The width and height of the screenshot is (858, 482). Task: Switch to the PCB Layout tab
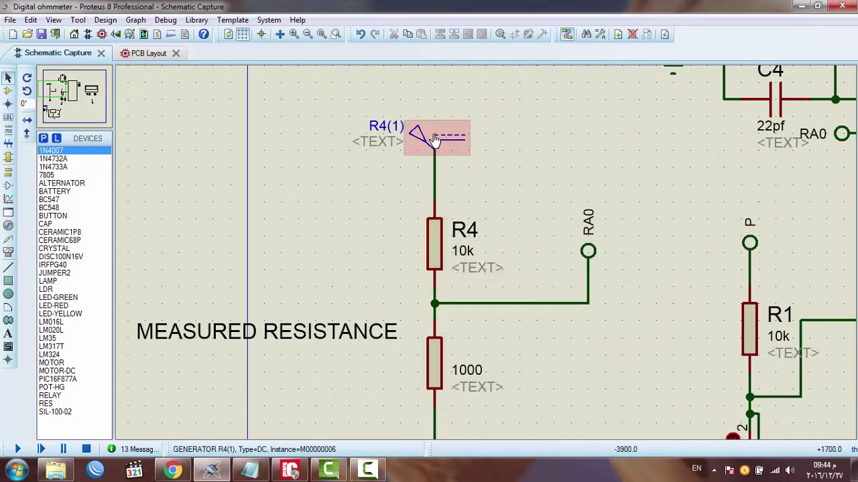(148, 53)
